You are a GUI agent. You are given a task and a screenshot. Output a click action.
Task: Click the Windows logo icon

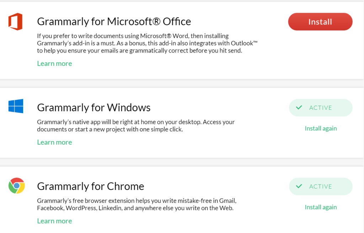[x=16, y=106]
